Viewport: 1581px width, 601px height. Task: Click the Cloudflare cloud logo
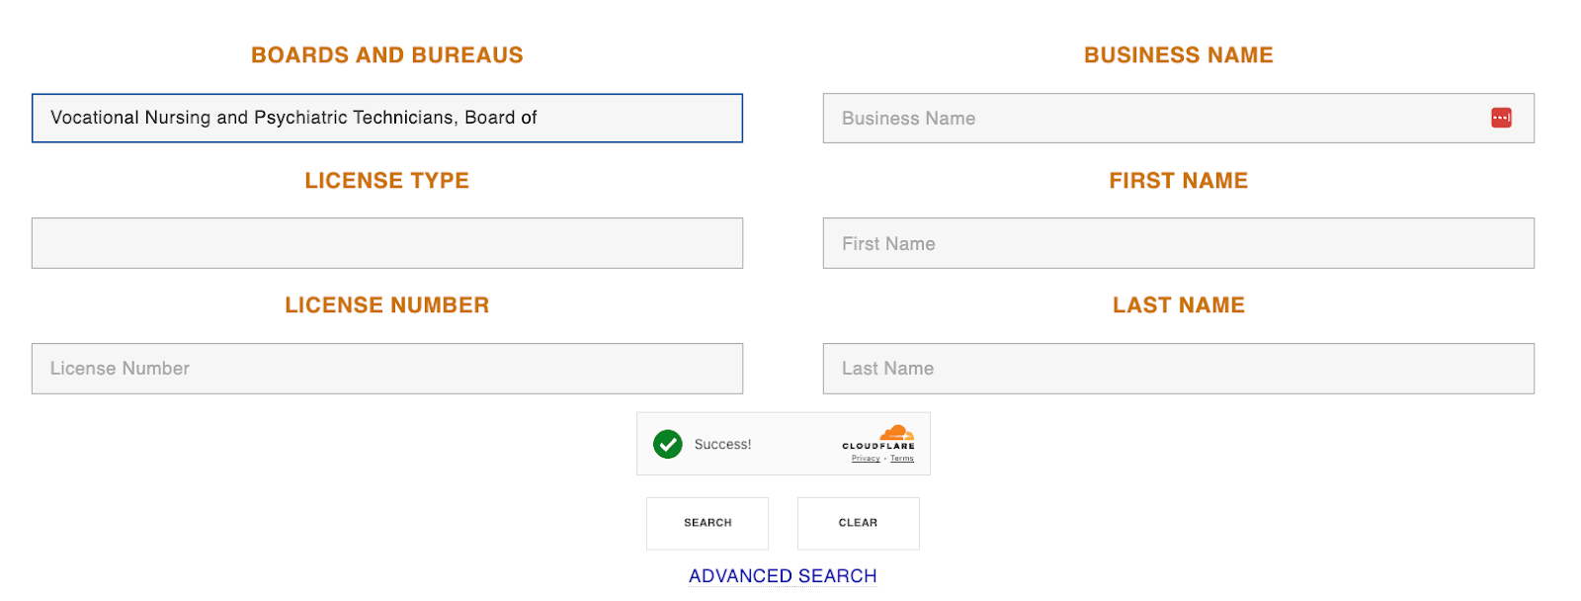pyautogui.click(x=896, y=433)
